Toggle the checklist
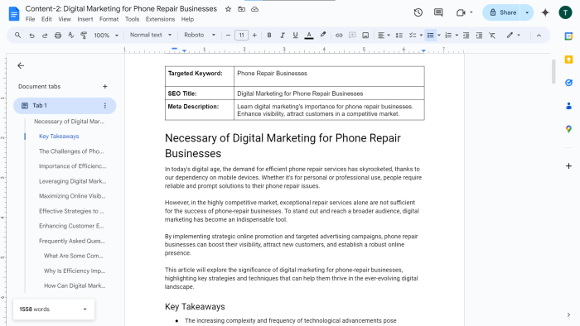580x326 pixels. [413, 36]
